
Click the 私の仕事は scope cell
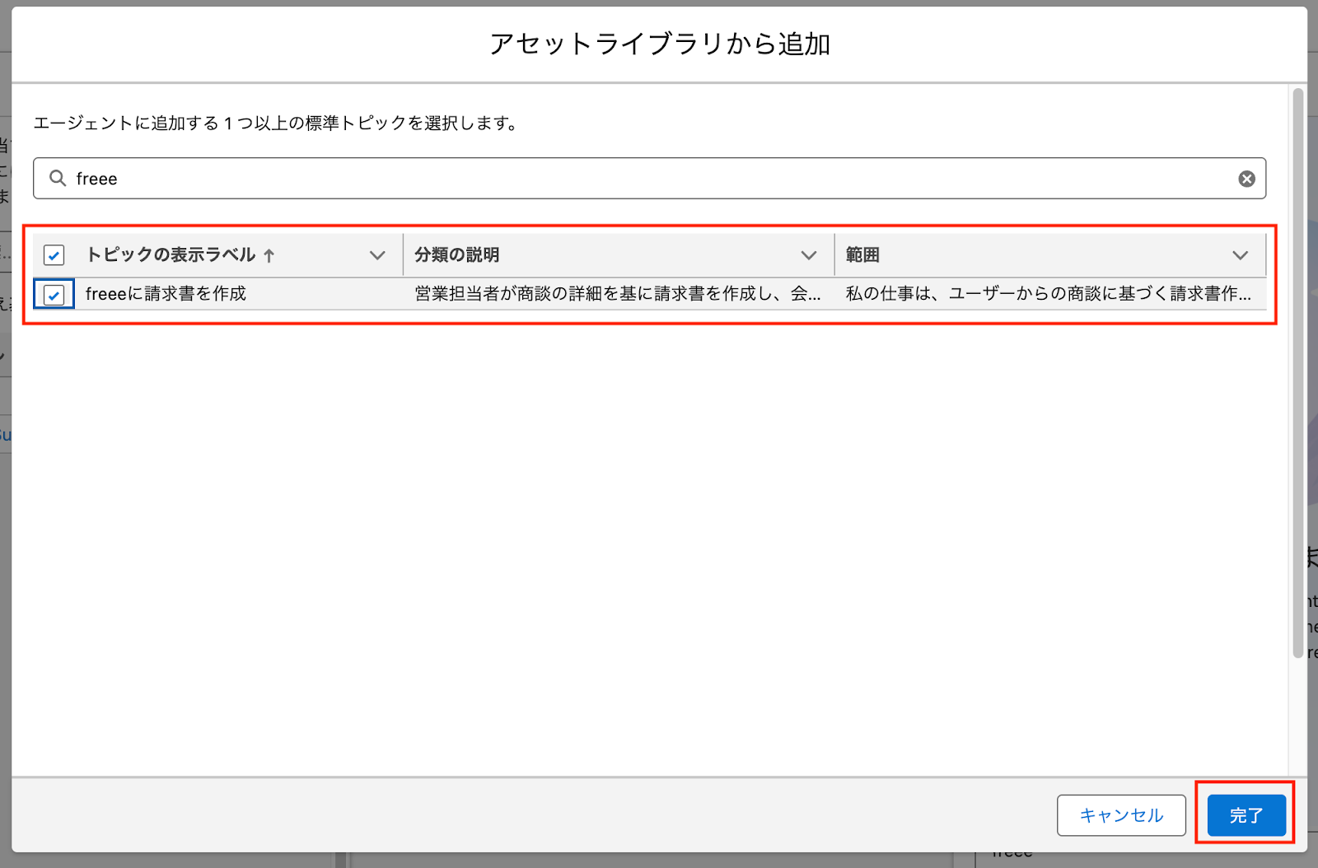pos(1049,294)
